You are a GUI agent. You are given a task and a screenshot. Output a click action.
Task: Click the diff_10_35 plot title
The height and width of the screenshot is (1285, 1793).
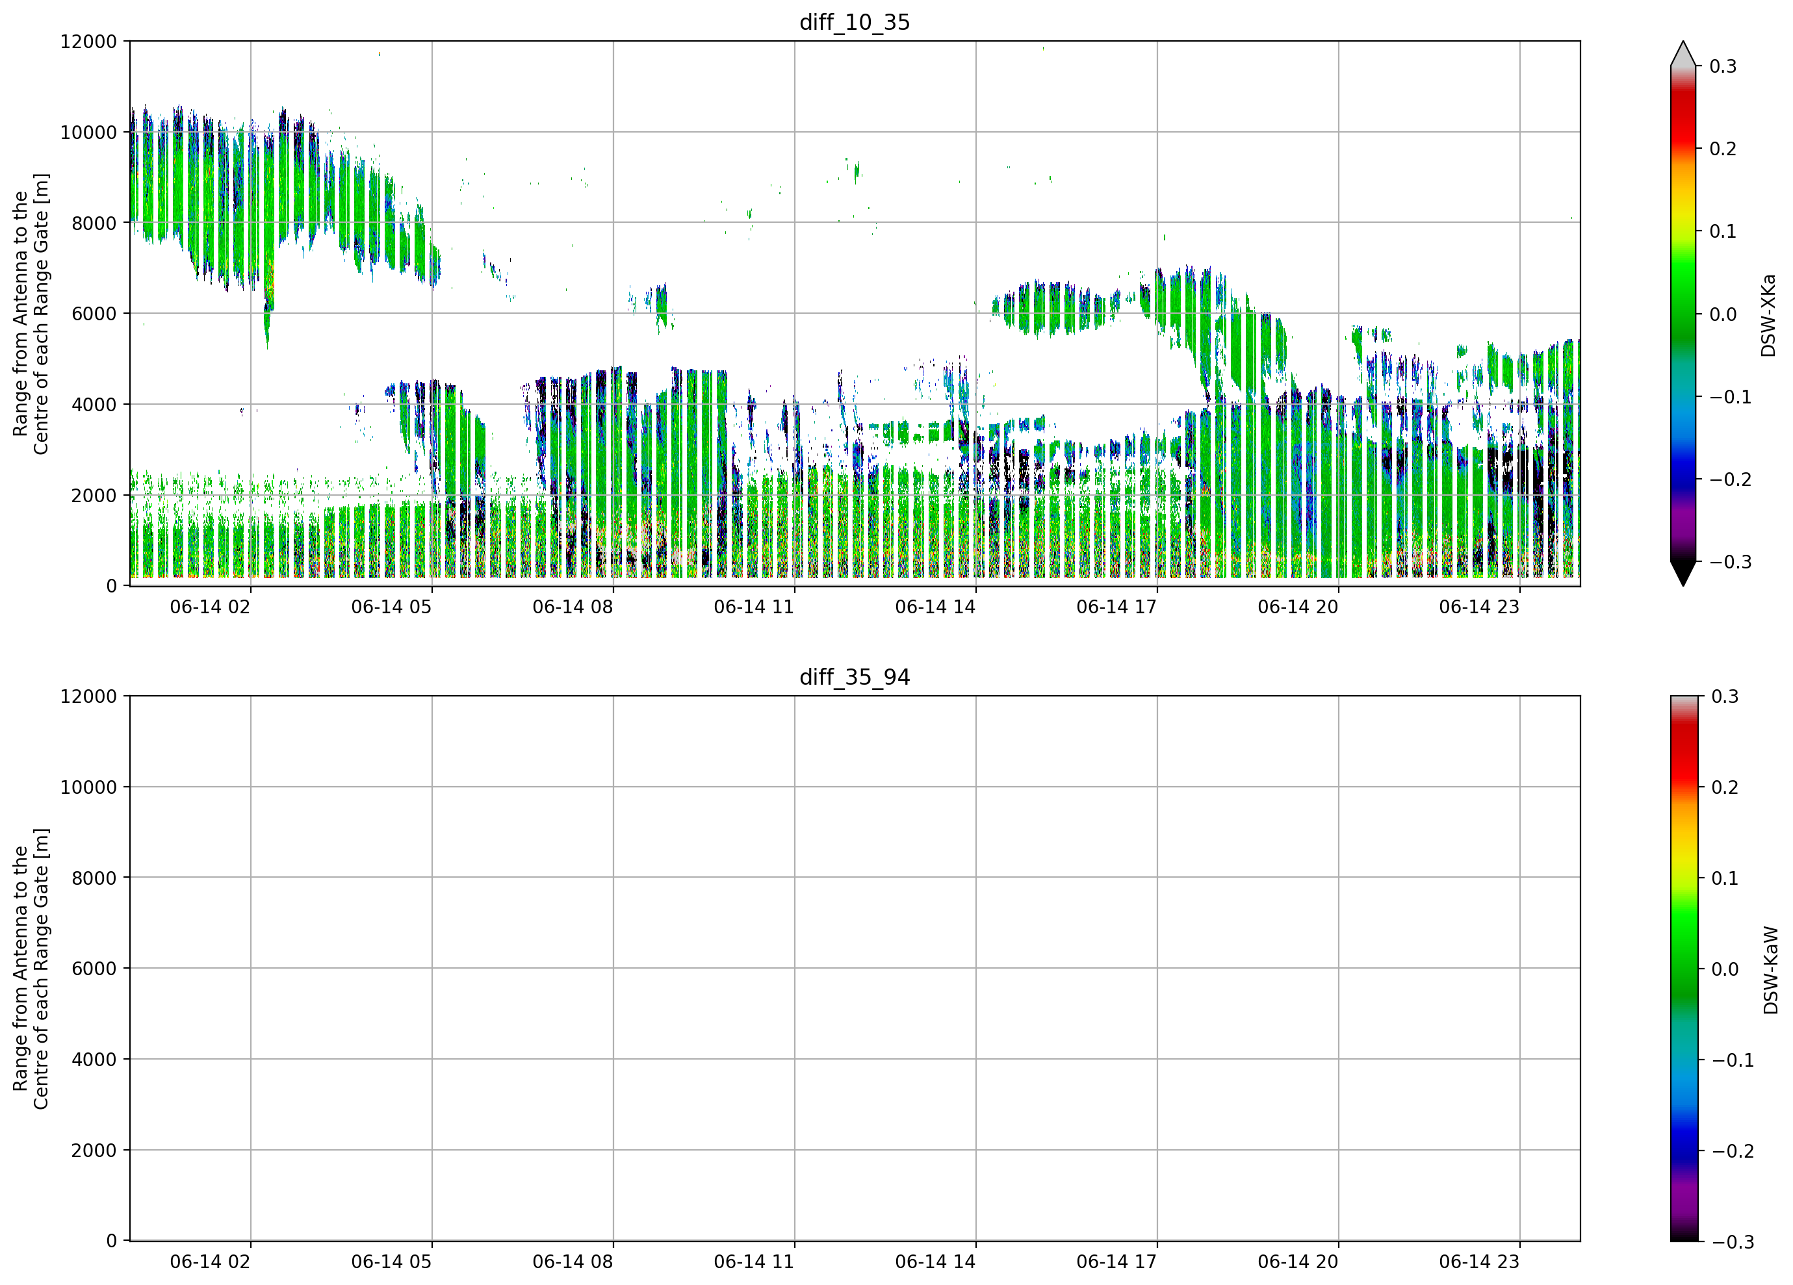[855, 22]
